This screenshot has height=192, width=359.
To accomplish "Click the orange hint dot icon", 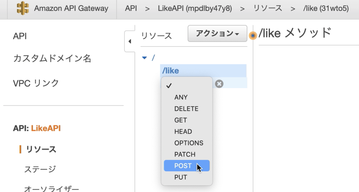I will (x=253, y=36).
